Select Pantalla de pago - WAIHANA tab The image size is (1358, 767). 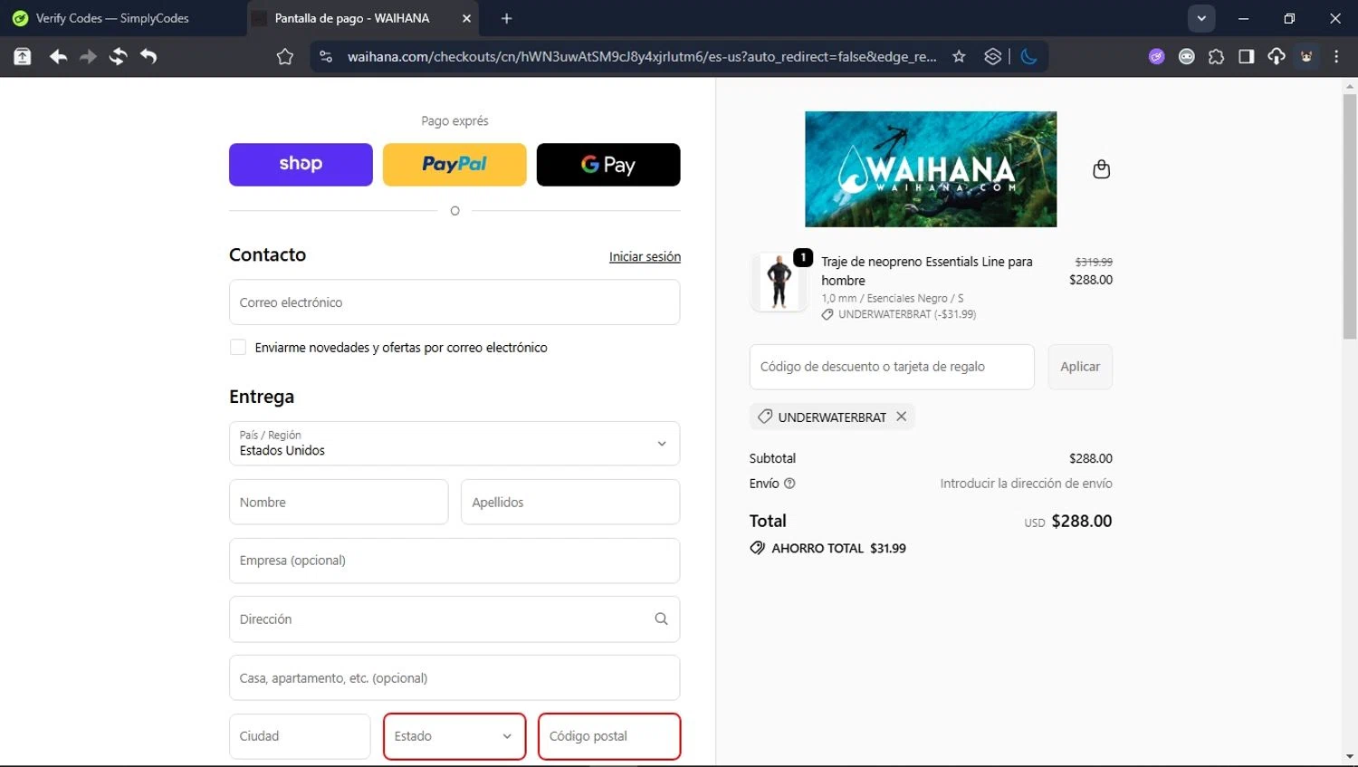coord(362,18)
